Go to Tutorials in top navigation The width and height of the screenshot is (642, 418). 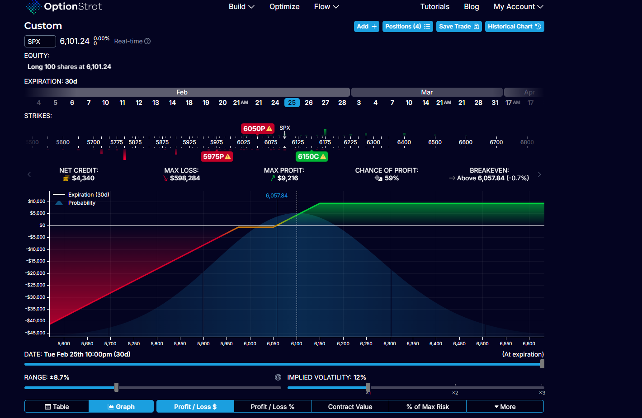[x=434, y=7]
